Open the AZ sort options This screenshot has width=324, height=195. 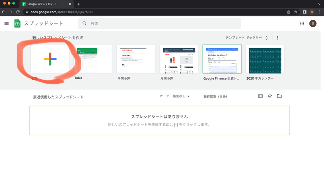click(x=270, y=96)
